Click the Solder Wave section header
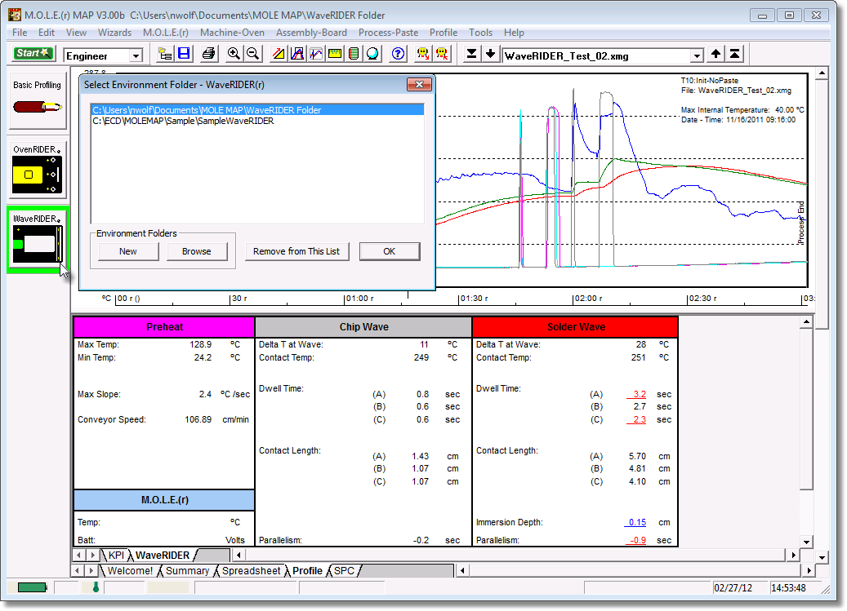847x611 pixels. (x=575, y=327)
